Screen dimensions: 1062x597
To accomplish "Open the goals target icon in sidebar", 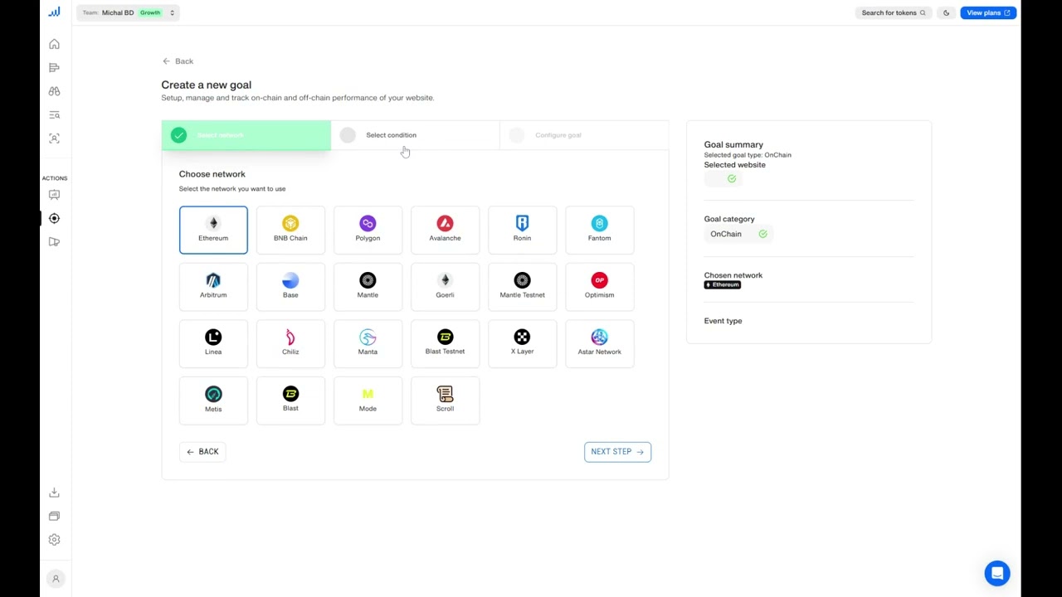I will 54,218.
